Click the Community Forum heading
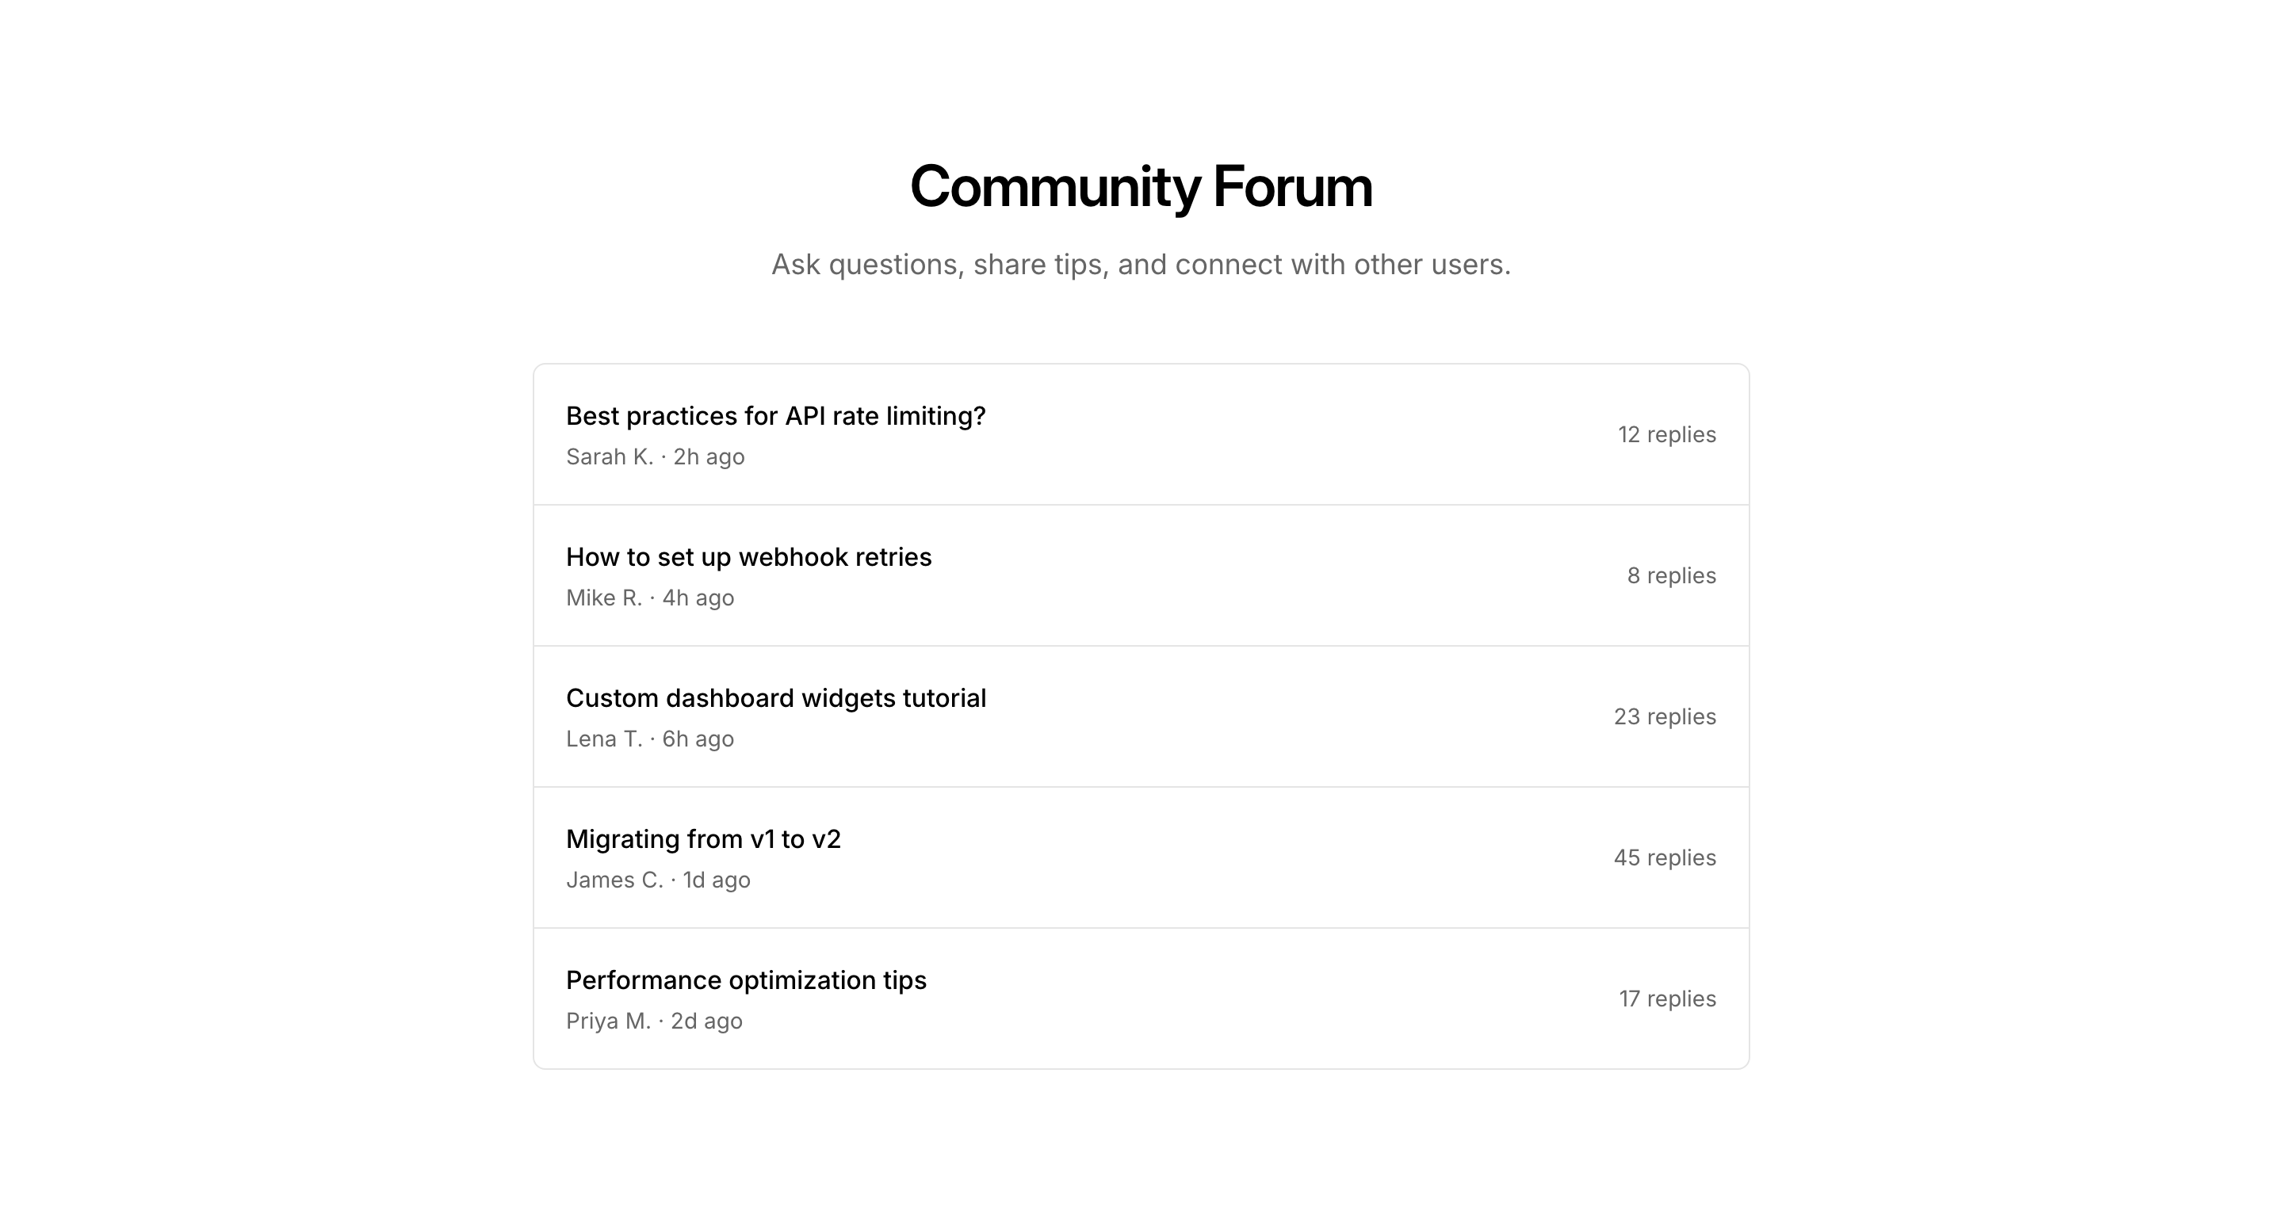 pos(1141,187)
